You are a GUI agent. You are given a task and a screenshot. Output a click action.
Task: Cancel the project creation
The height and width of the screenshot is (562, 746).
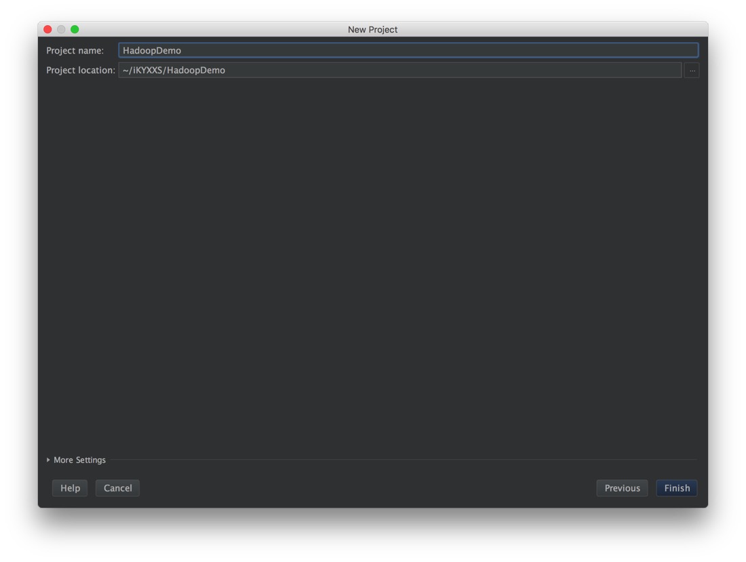point(117,488)
